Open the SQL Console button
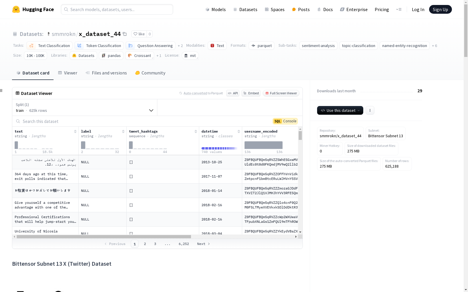The image size is (468, 292). (x=285, y=121)
